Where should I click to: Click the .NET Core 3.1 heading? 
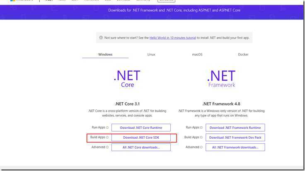pos(127,104)
